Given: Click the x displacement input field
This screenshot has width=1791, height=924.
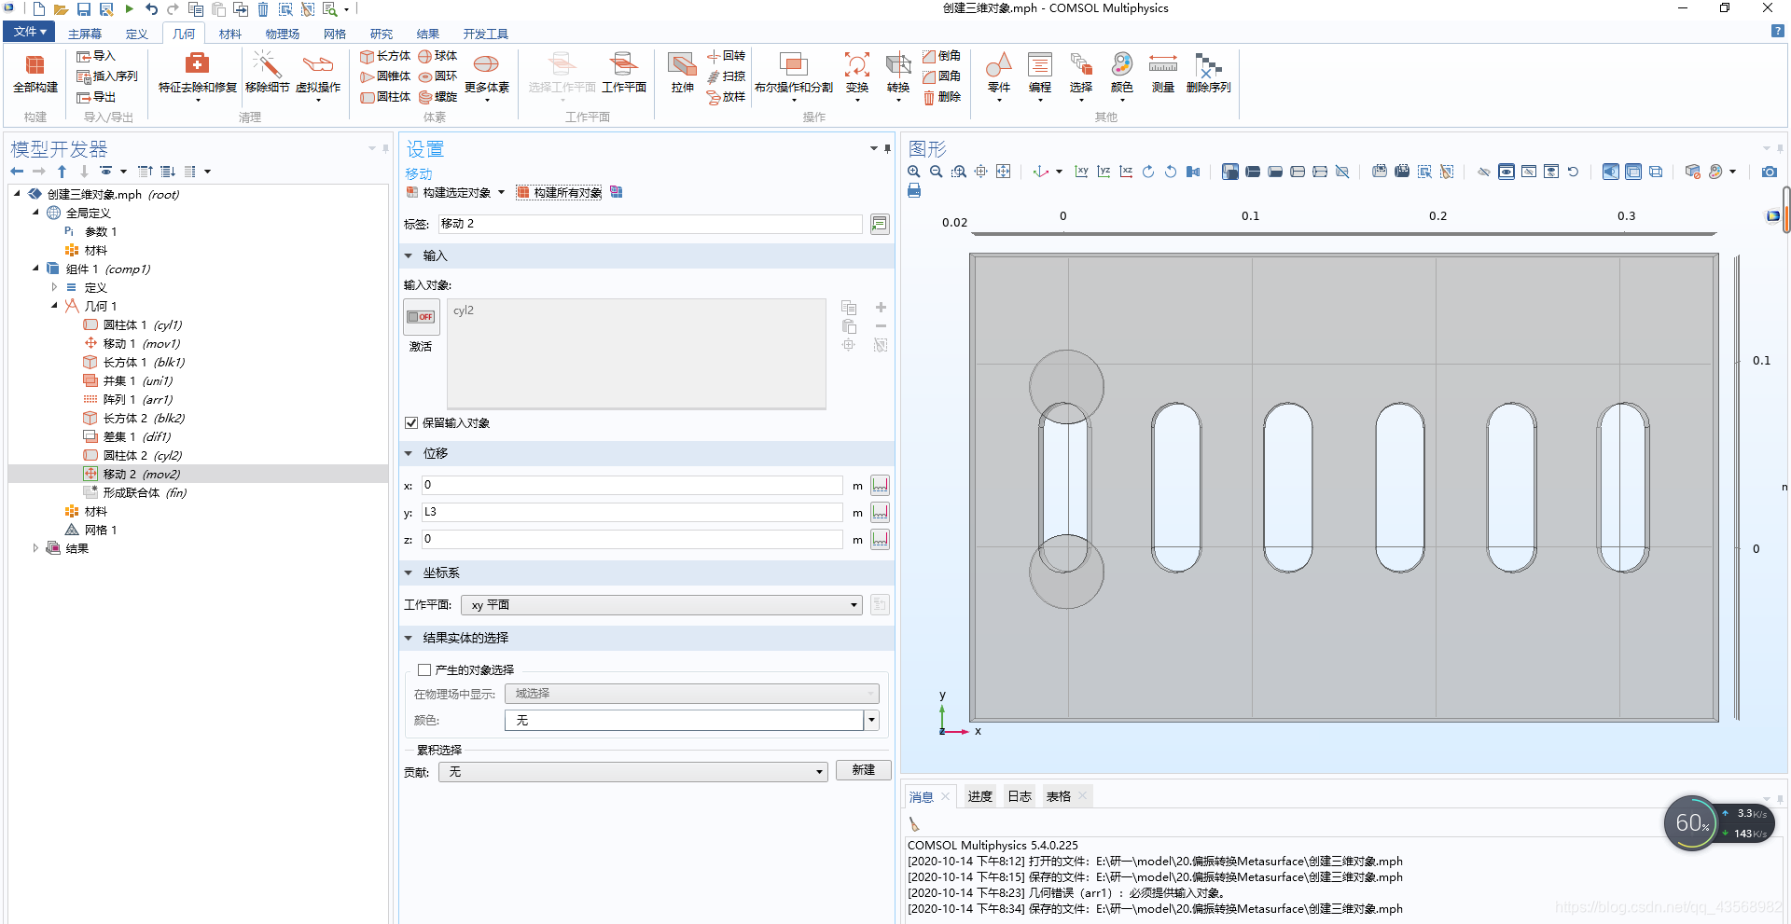Looking at the screenshot, I should (x=632, y=485).
